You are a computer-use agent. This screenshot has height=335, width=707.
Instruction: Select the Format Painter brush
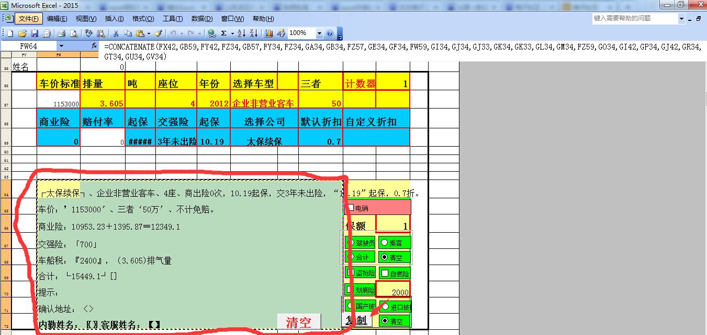[159, 33]
